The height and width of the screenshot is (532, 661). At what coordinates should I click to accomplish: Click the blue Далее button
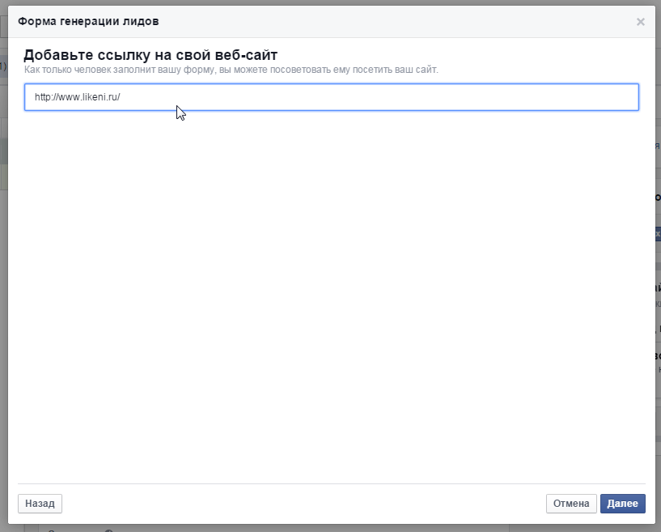pos(622,504)
